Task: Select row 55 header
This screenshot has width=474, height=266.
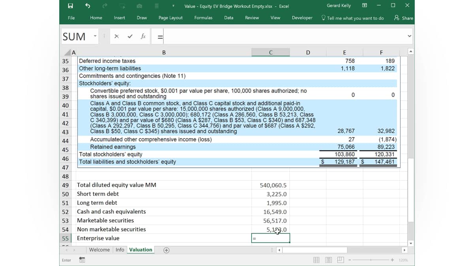Action: point(66,238)
